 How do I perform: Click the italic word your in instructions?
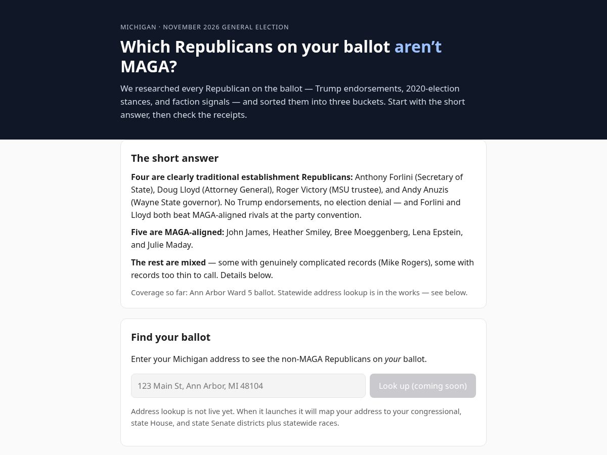(393, 359)
